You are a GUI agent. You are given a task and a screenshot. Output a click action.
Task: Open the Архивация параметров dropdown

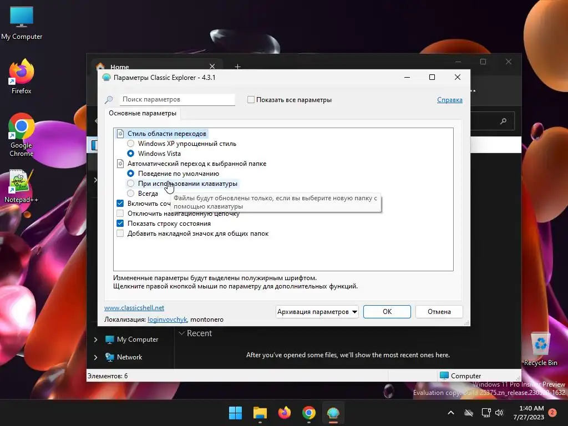317,312
